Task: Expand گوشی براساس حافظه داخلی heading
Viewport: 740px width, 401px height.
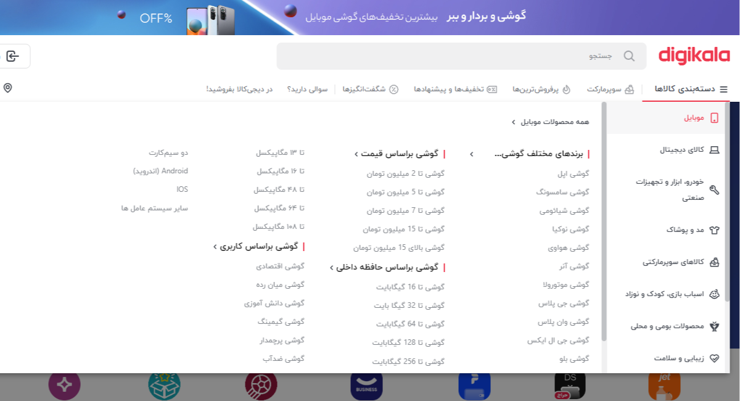Action: tap(387, 268)
